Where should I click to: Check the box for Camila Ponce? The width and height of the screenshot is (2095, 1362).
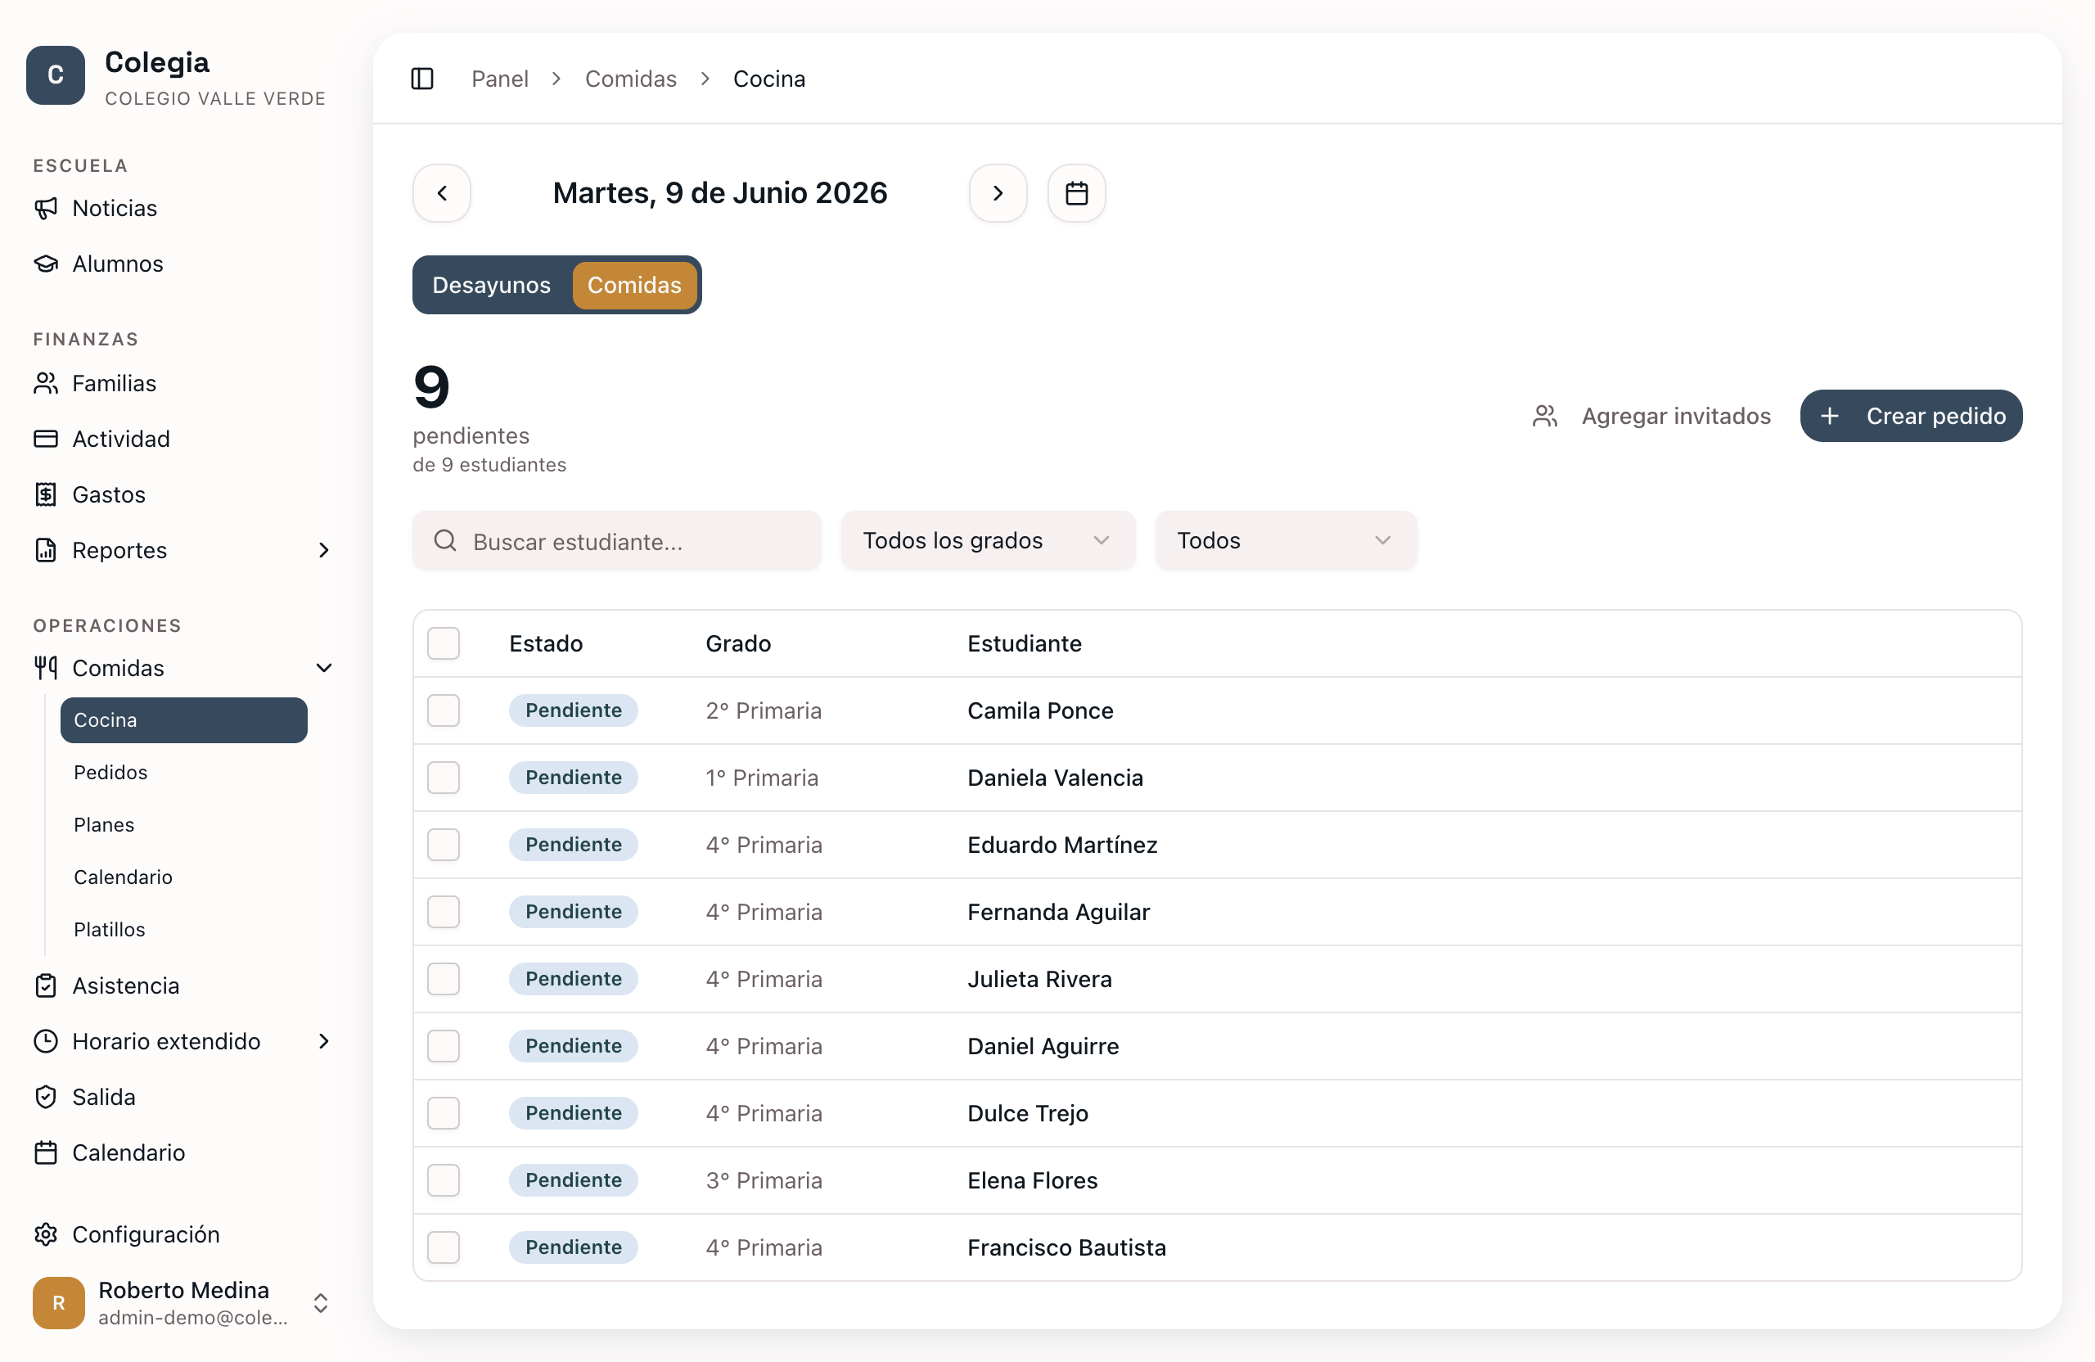point(444,710)
